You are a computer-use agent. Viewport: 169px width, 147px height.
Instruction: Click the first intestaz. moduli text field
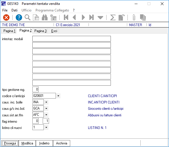[72, 39]
